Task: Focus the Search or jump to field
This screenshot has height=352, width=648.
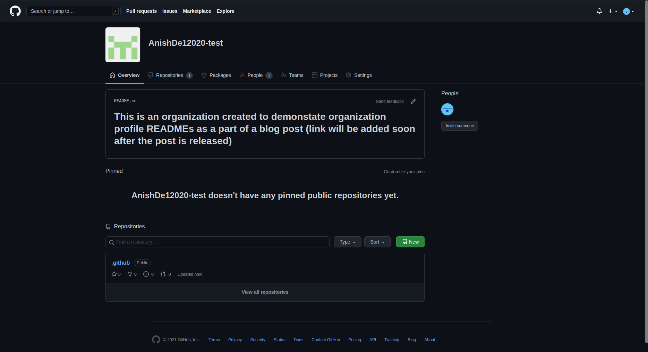Action: point(74,11)
